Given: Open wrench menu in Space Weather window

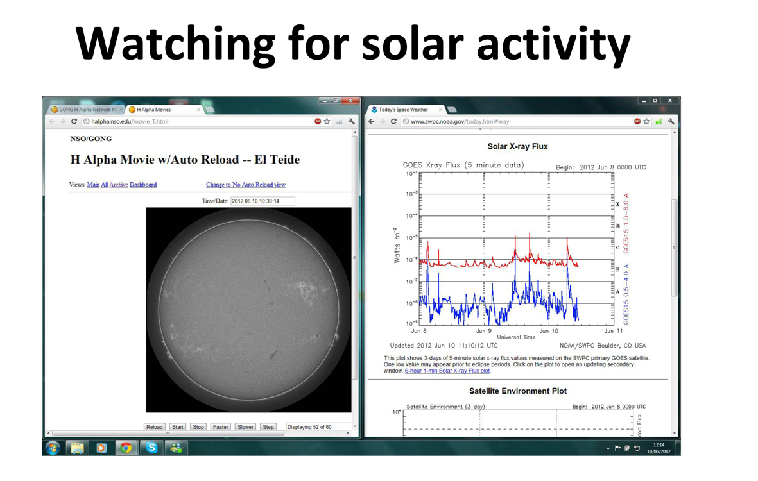Looking at the screenshot, I should [671, 122].
